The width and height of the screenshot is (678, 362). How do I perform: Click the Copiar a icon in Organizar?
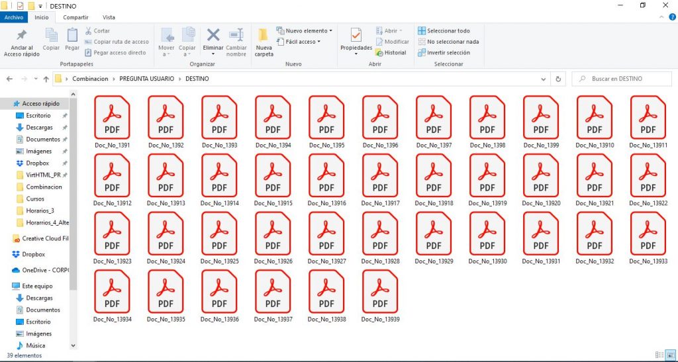click(188, 36)
